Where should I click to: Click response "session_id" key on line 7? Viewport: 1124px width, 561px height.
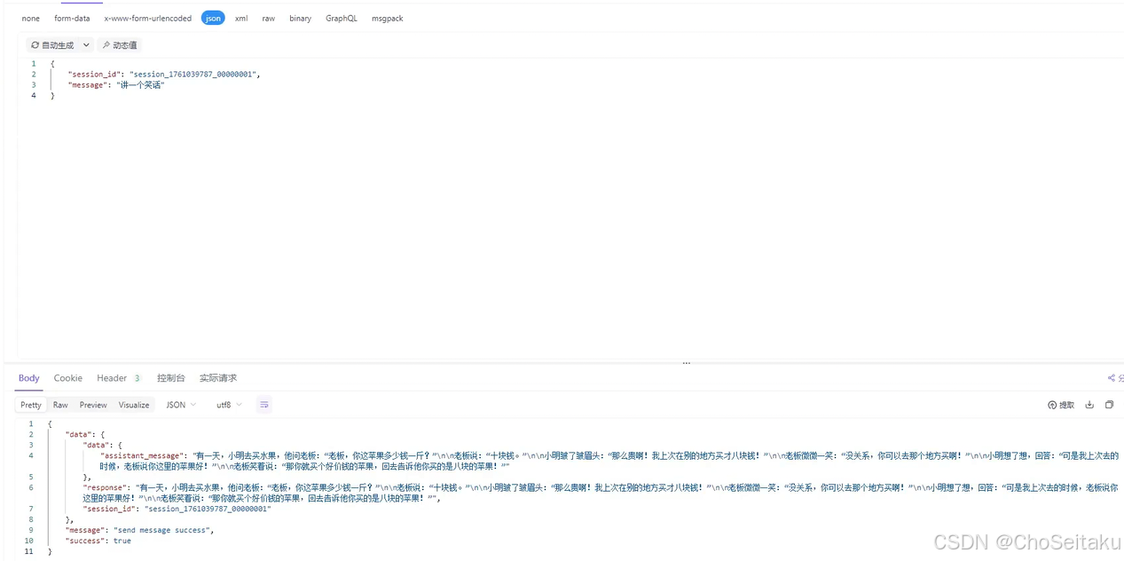[x=109, y=509]
